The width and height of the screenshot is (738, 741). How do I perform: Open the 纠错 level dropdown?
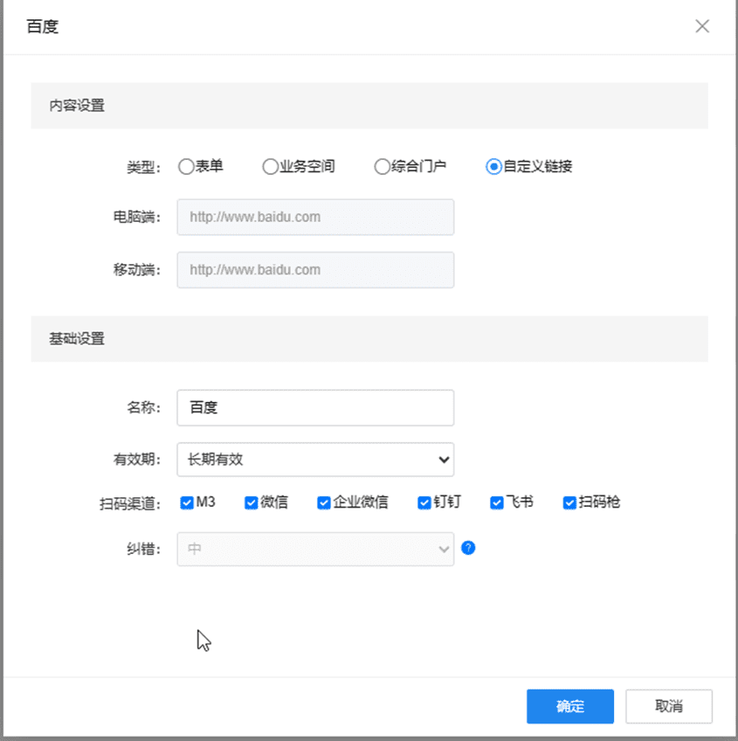[x=315, y=549]
